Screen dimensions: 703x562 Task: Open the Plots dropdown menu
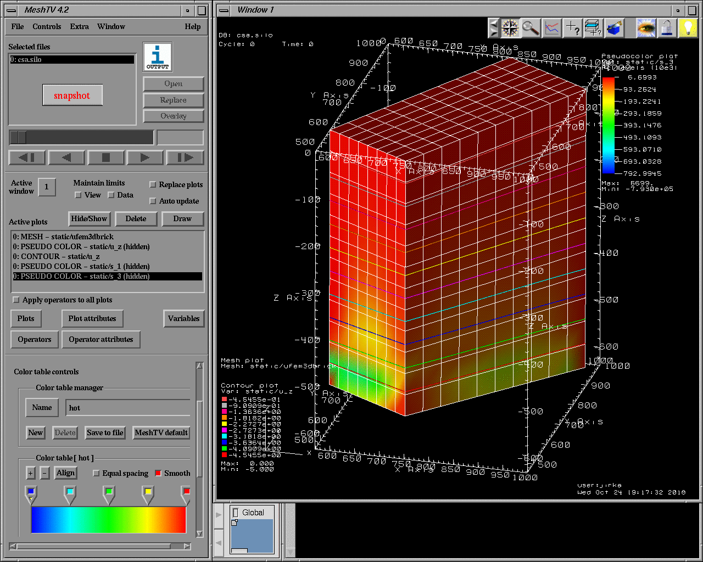[x=26, y=319]
